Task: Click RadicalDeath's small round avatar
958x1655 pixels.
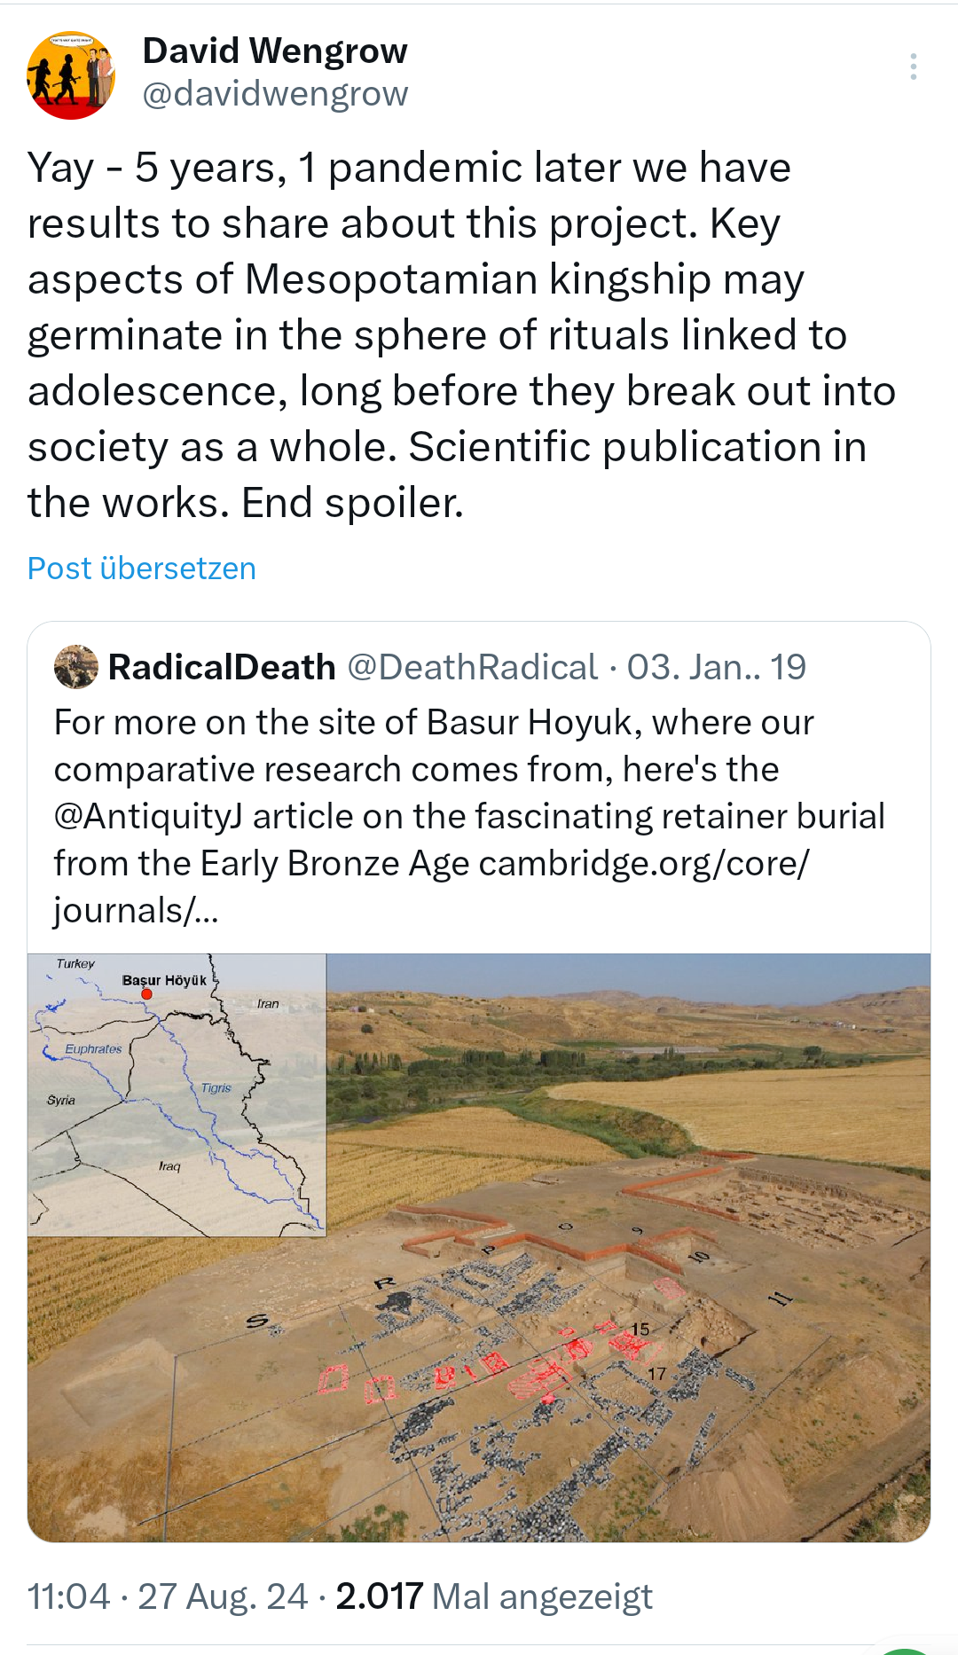Action: [x=76, y=667]
